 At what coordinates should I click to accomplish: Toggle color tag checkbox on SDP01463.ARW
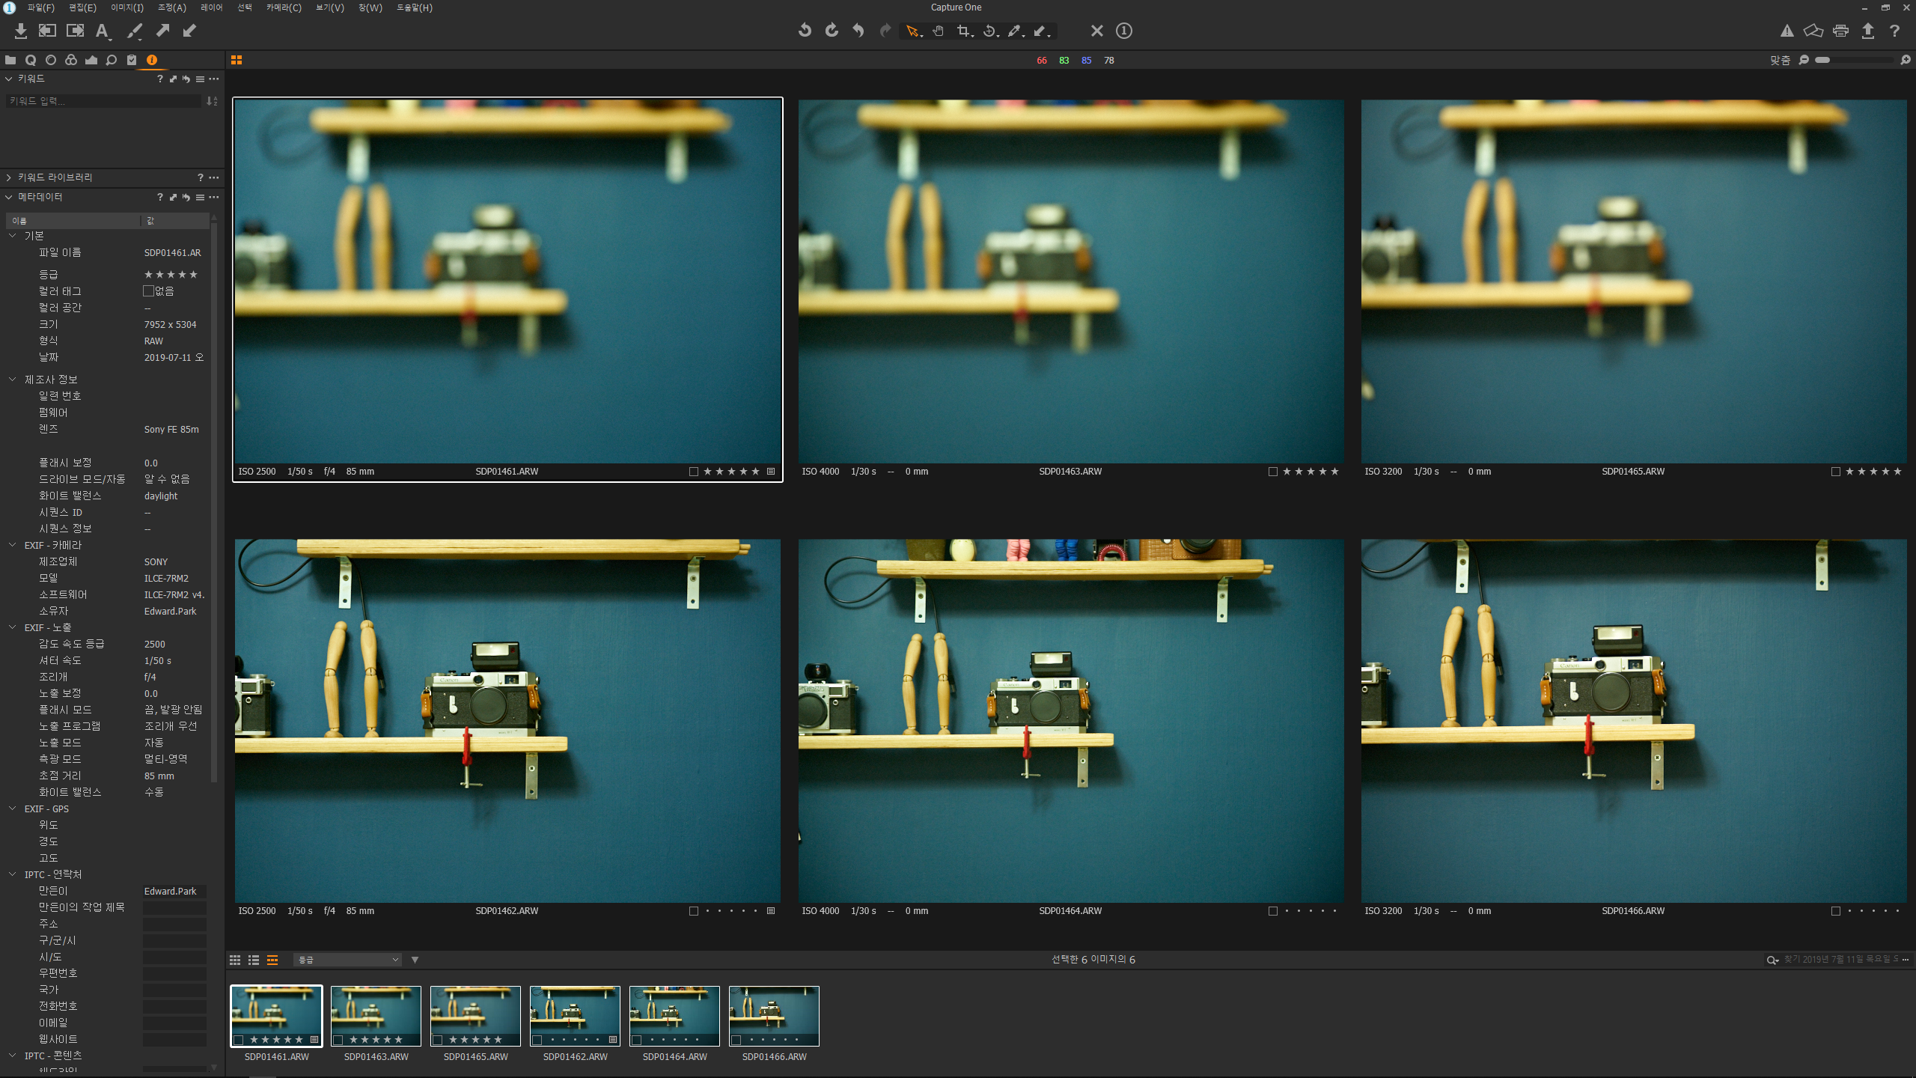point(1272,472)
